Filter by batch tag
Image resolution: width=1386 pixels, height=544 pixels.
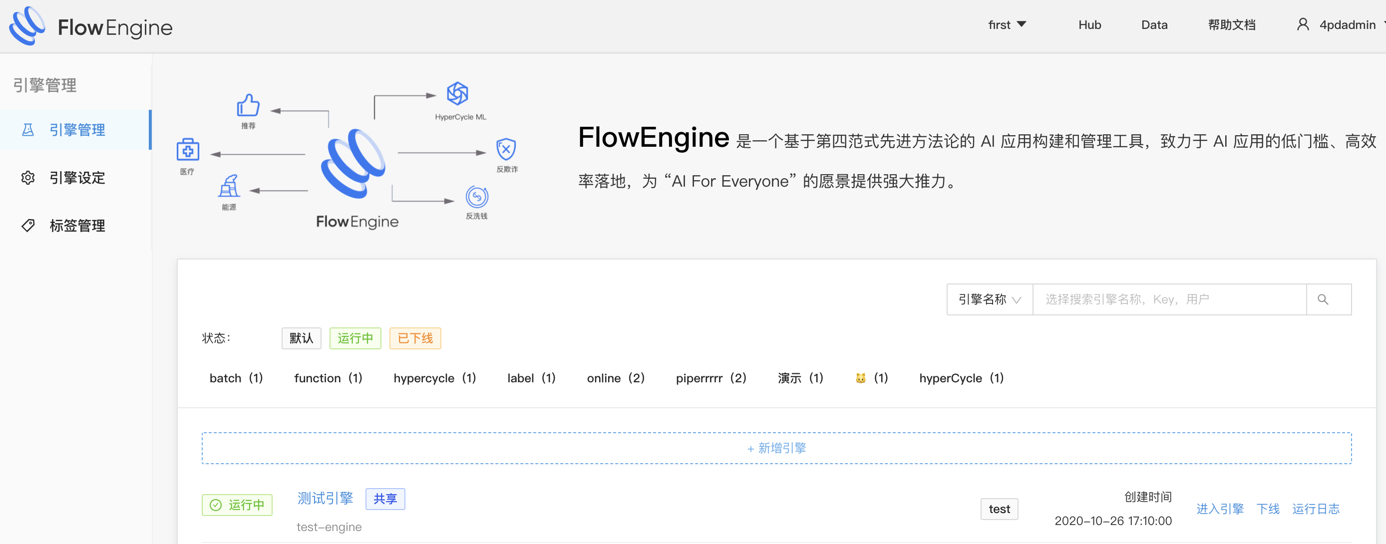tap(236, 378)
